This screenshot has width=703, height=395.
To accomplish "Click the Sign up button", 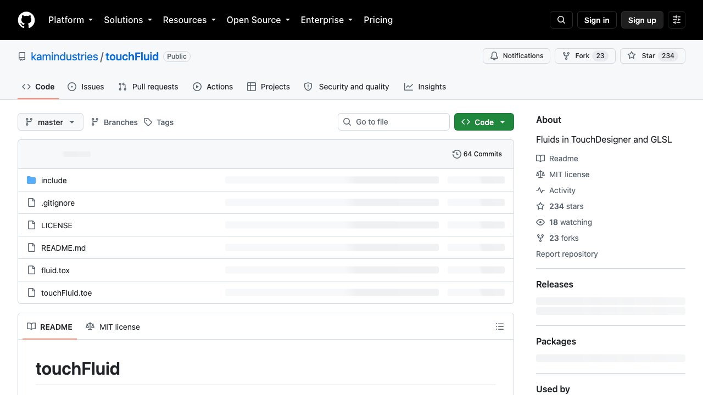I will [642, 20].
